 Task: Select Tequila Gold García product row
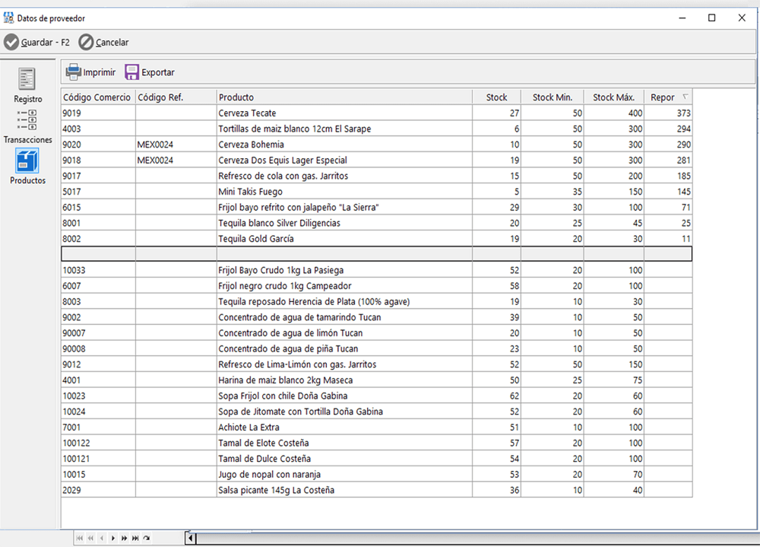[x=255, y=239]
